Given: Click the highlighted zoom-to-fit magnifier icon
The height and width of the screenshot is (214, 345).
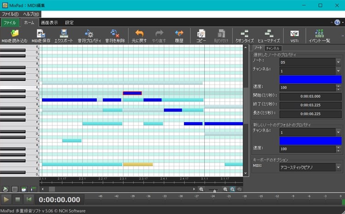Looking at the screenshot, I should pos(232,189).
